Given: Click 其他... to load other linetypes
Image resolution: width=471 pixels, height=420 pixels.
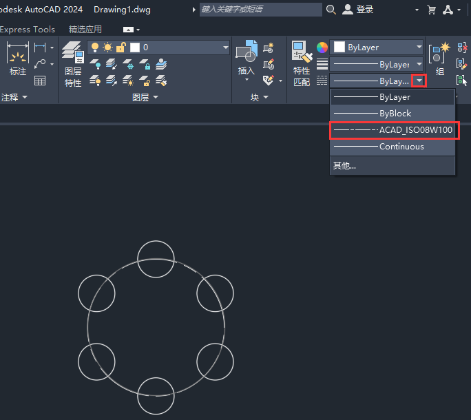Looking at the screenshot, I should tap(344, 165).
